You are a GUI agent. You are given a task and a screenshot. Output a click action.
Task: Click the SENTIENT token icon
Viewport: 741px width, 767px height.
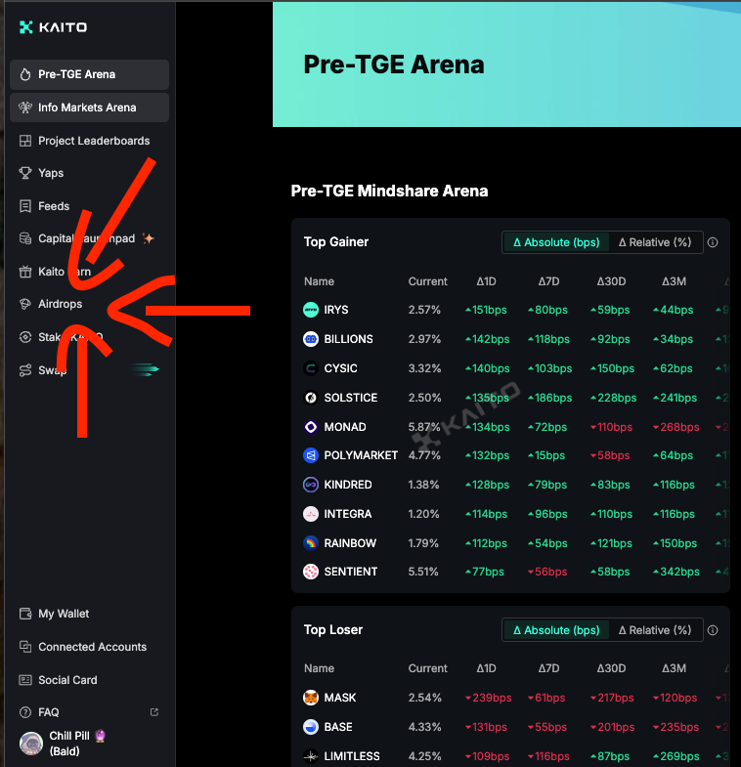(311, 572)
